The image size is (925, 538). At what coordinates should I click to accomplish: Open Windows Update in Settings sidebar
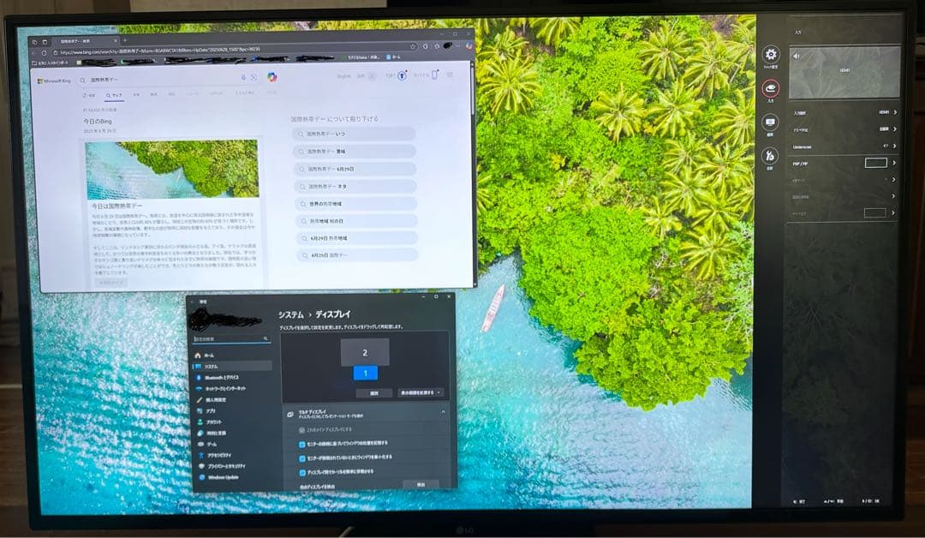[x=223, y=477]
